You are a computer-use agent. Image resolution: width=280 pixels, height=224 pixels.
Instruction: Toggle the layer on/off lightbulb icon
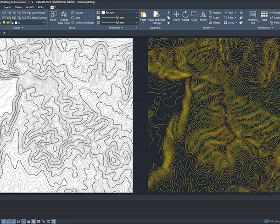click(x=4, y=22)
